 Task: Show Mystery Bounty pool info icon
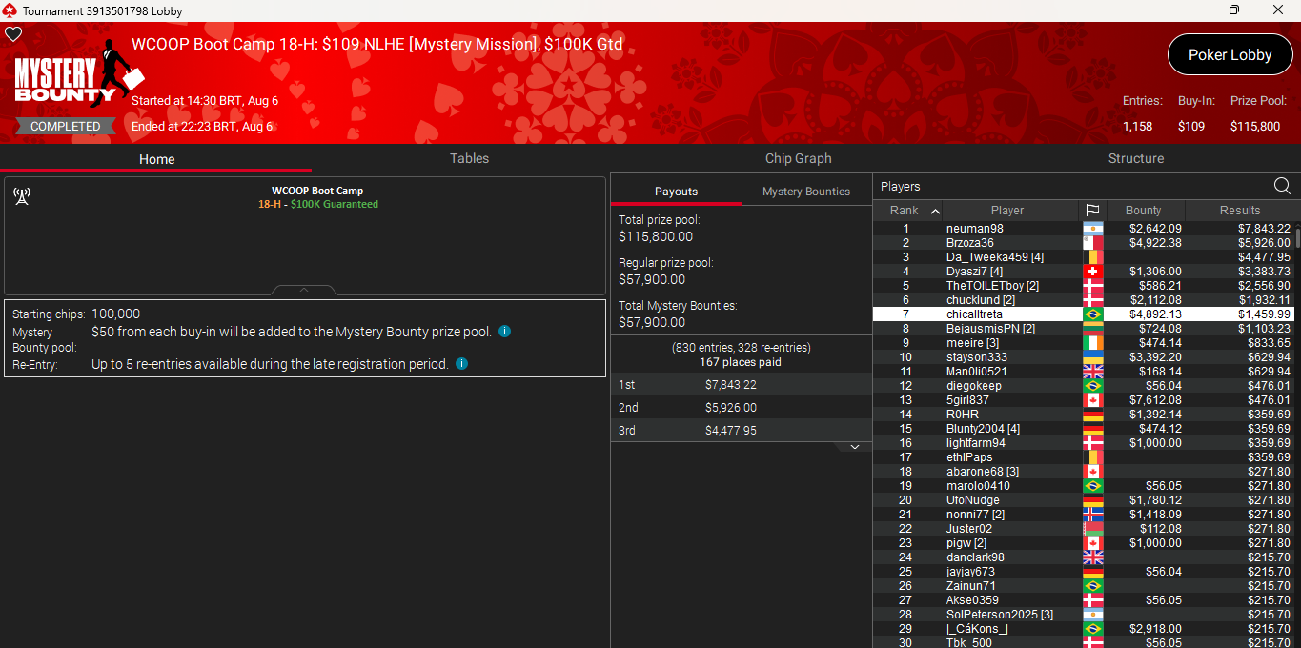[x=505, y=332]
